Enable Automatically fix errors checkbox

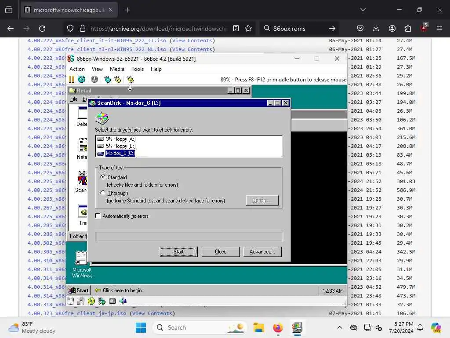tap(98, 216)
